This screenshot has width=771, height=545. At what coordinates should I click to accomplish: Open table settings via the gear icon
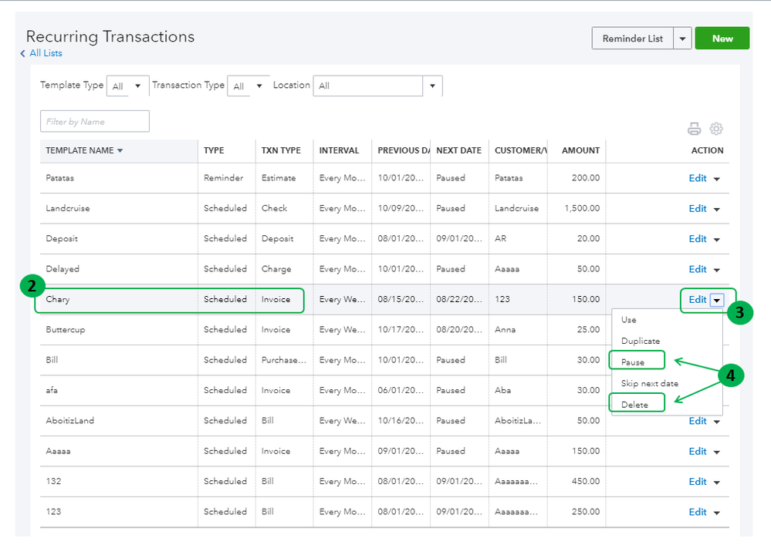[x=716, y=129]
